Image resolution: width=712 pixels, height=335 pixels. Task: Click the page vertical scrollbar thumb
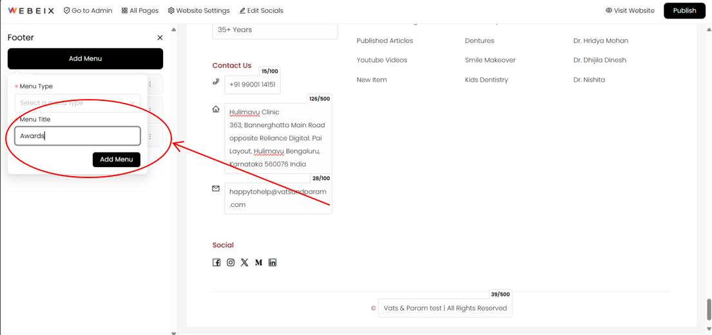(708, 310)
